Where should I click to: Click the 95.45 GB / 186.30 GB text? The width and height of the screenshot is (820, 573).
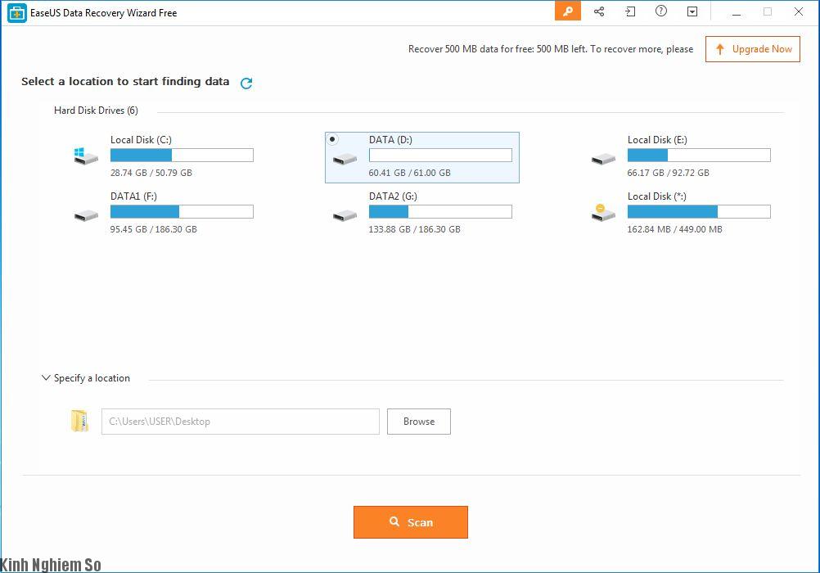(154, 229)
